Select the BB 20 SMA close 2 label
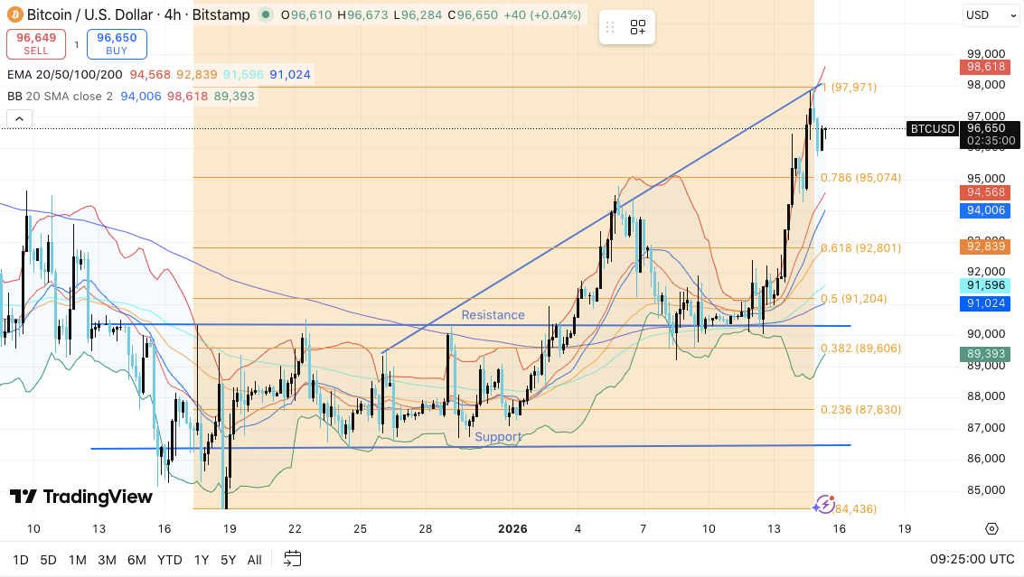 pos(59,96)
